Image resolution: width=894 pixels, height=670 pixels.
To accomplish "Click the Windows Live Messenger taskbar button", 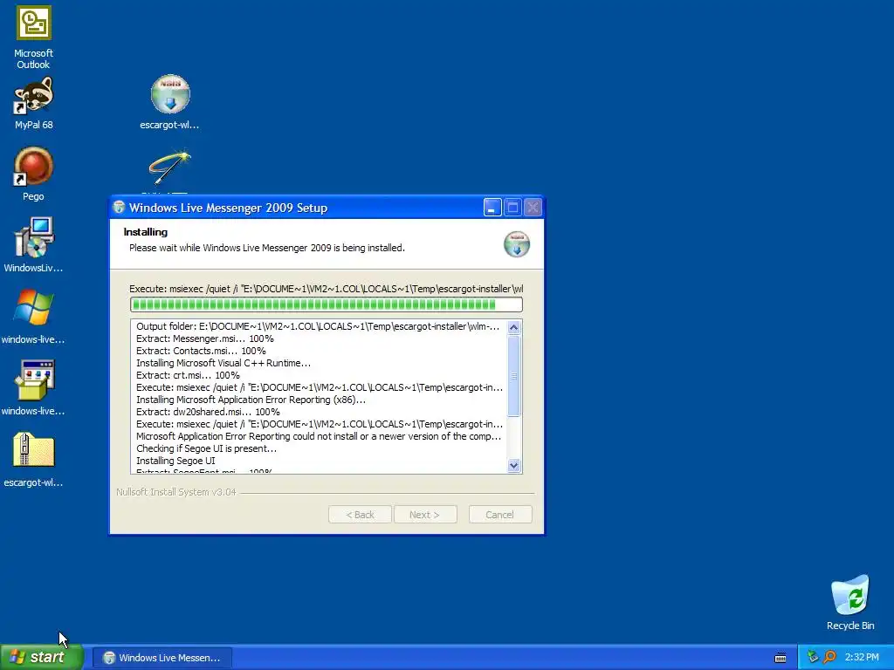I will 162,658.
